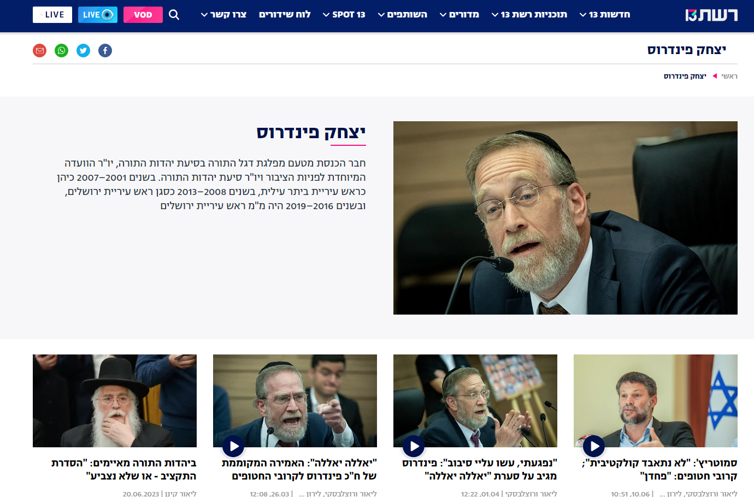This screenshot has width=754, height=497.
Task: Expand the חדשות 13 dropdown menu
Action: [605, 15]
